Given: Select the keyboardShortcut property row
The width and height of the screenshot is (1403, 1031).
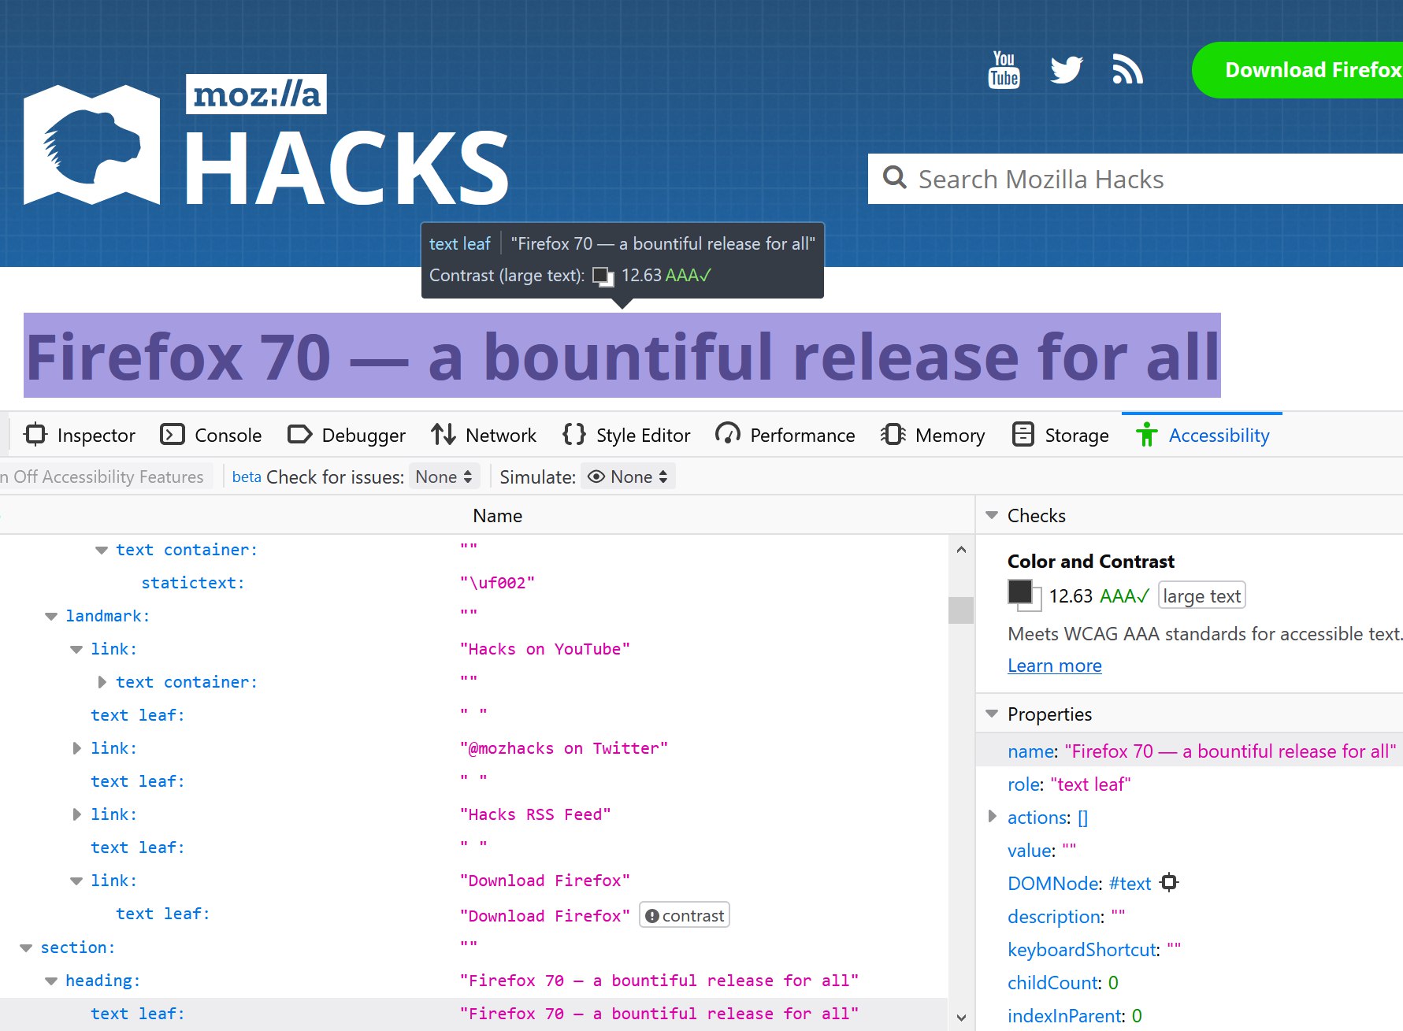Looking at the screenshot, I should pyautogui.click(x=1190, y=949).
